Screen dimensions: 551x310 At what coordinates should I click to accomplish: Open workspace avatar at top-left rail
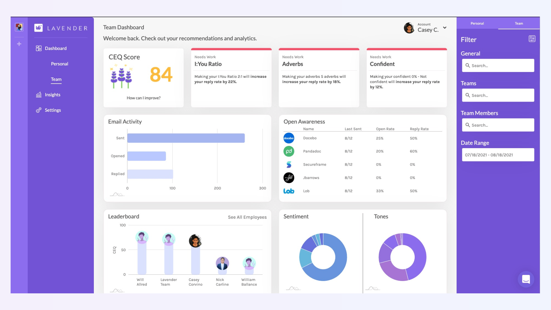(19, 27)
